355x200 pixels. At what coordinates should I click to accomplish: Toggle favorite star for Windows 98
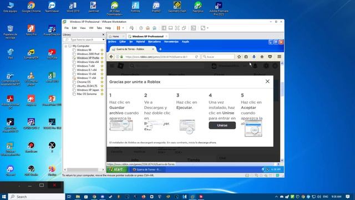102,50
